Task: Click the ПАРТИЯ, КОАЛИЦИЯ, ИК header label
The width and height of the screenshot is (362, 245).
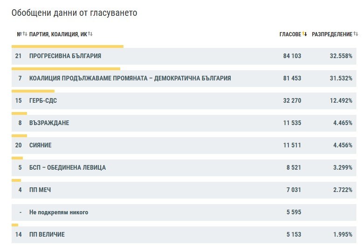Action: pyautogui.click(x=58, y=34)
